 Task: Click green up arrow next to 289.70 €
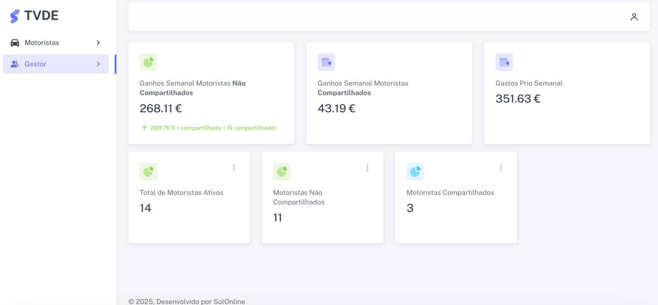tap(144, 128)
